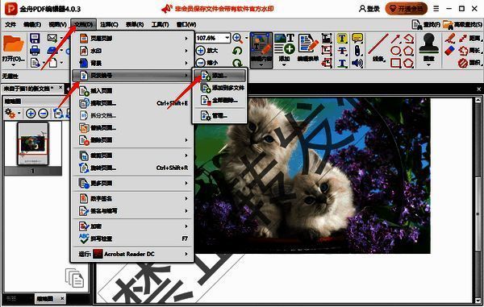484x307 pixels.
Task: Choose 拼写检查 spell check F7
Action: 133,239
